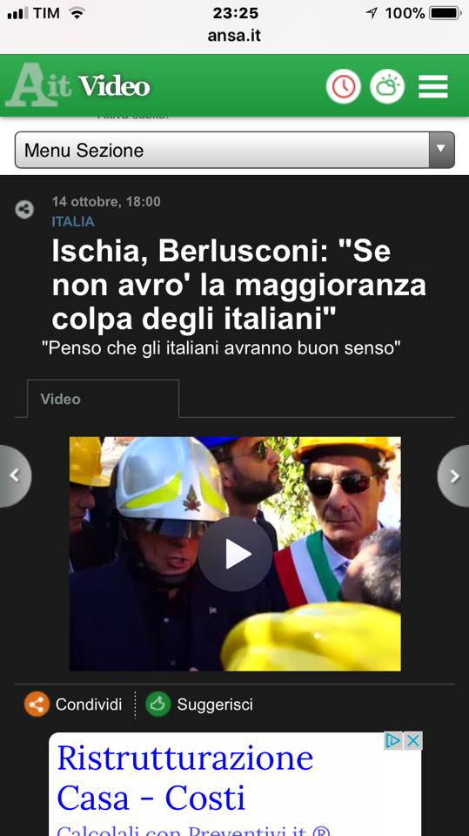Click the green Suggerisci thumbs-up icon

pyautogui.click(x=158, y=705)
